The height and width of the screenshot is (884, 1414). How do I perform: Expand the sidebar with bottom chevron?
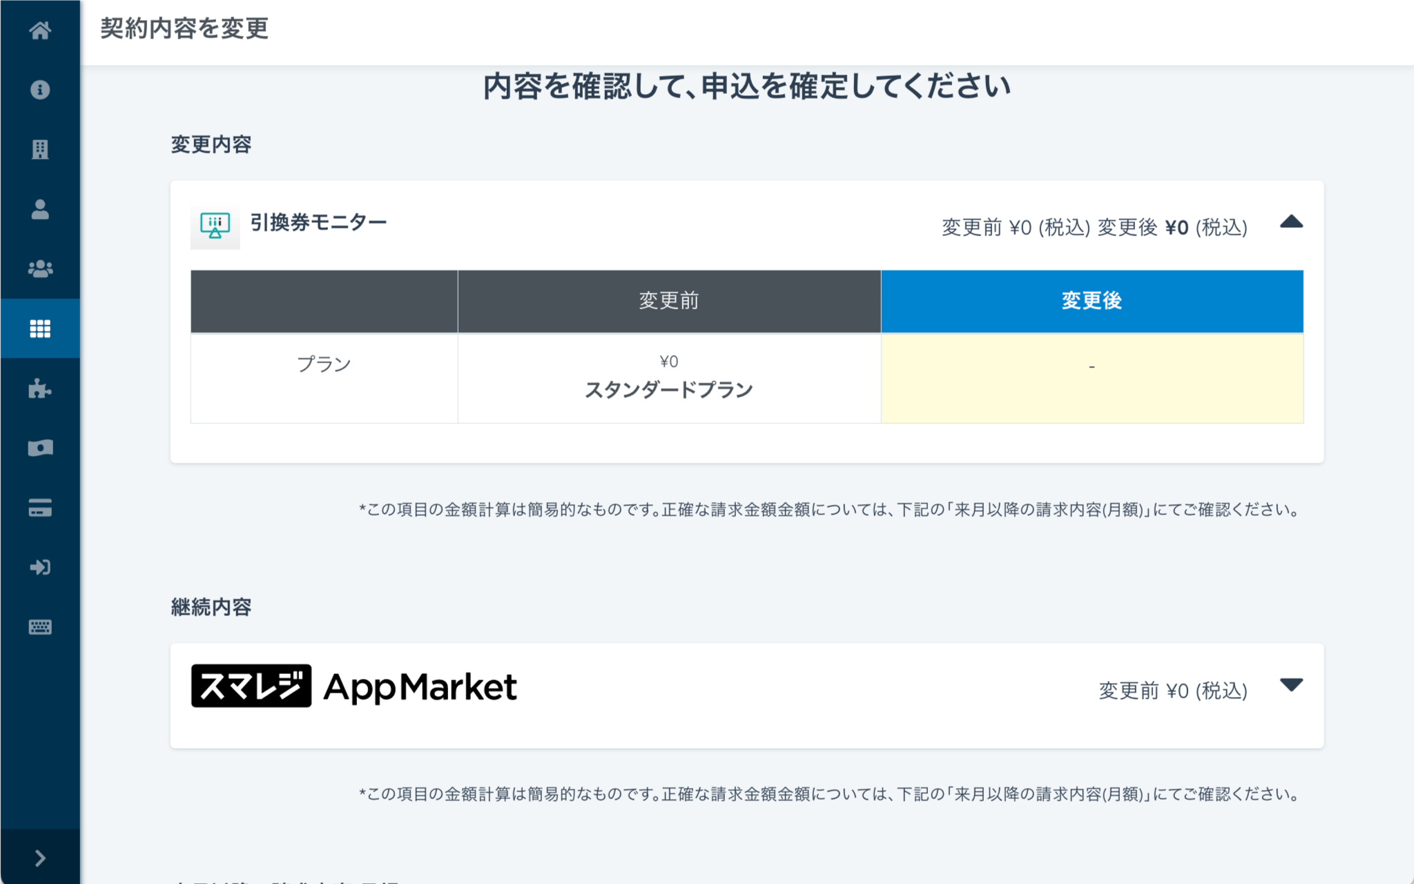coord(40,858)
